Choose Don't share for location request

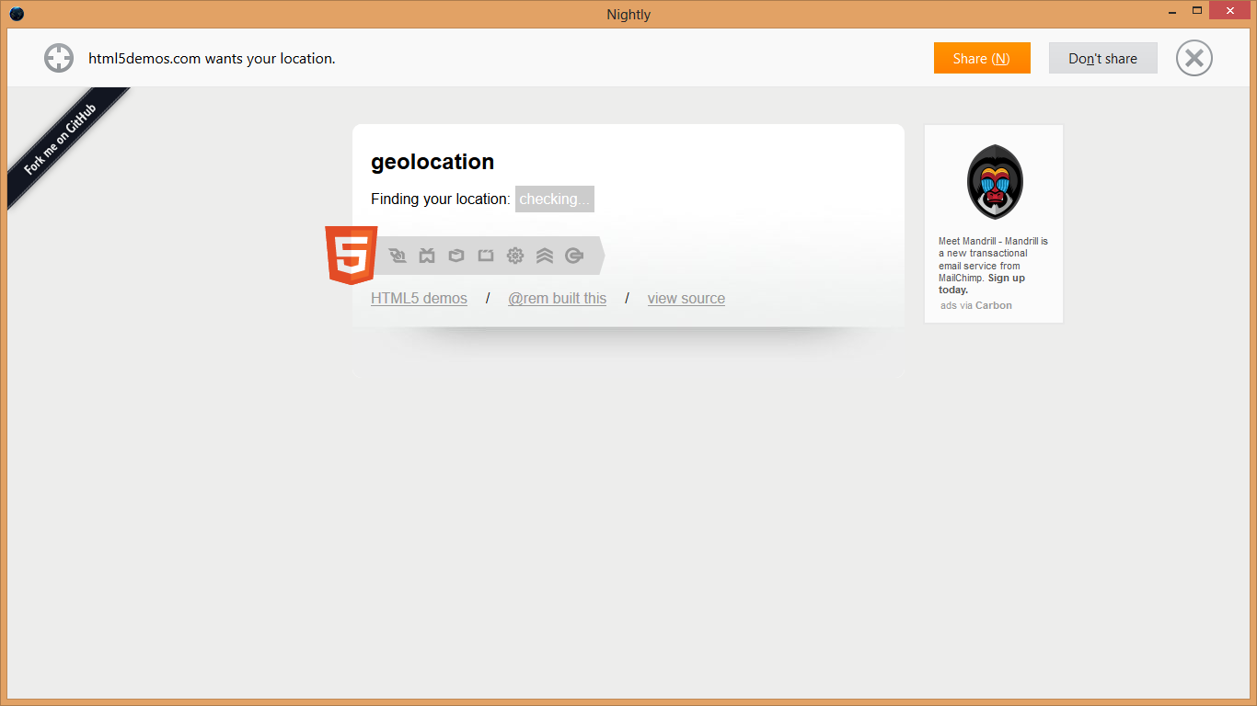tap(1102, 58)
